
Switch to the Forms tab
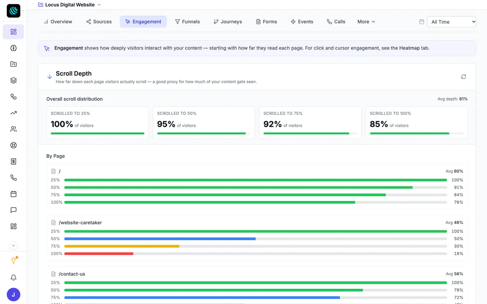pyautogui.click(x=266, y=22)
